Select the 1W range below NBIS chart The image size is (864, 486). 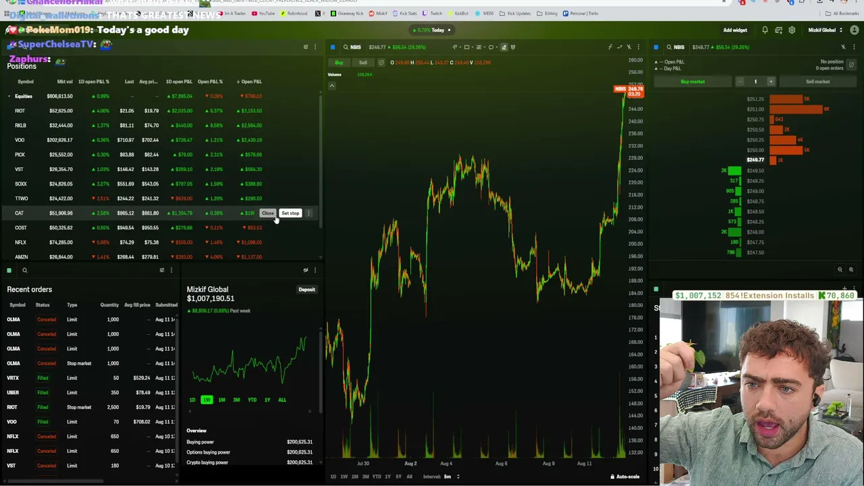tap(344, 477)
